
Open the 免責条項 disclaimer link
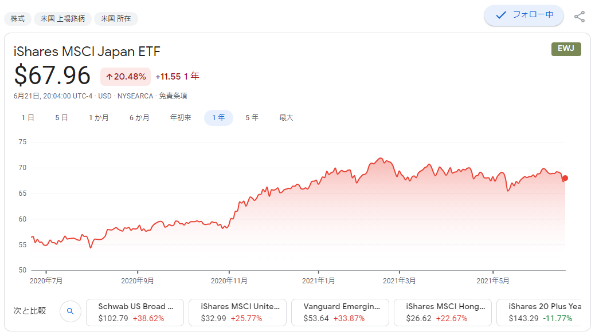click(x=173, y=96)
